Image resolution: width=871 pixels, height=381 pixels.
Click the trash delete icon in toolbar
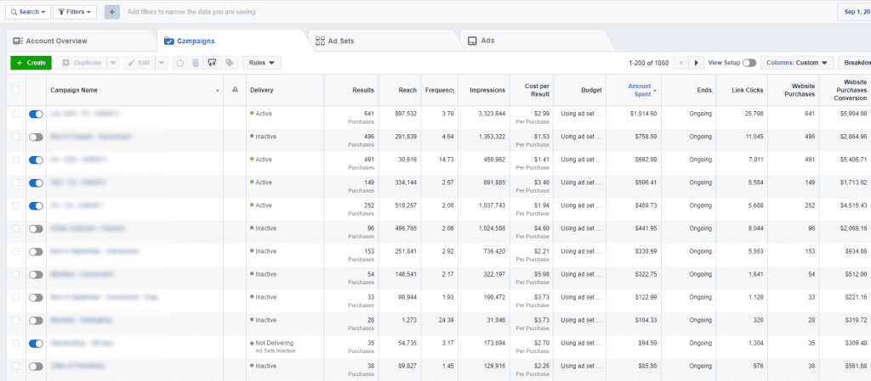coord(196,63)
